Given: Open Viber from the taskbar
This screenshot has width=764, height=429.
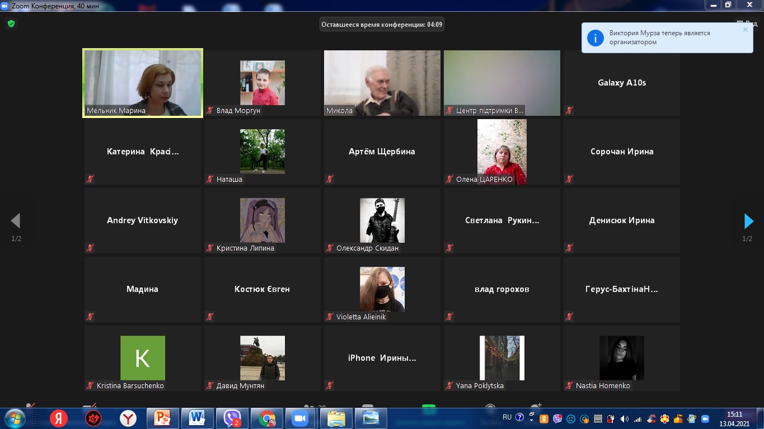Looking at the screenshot, I should [232, 418].
